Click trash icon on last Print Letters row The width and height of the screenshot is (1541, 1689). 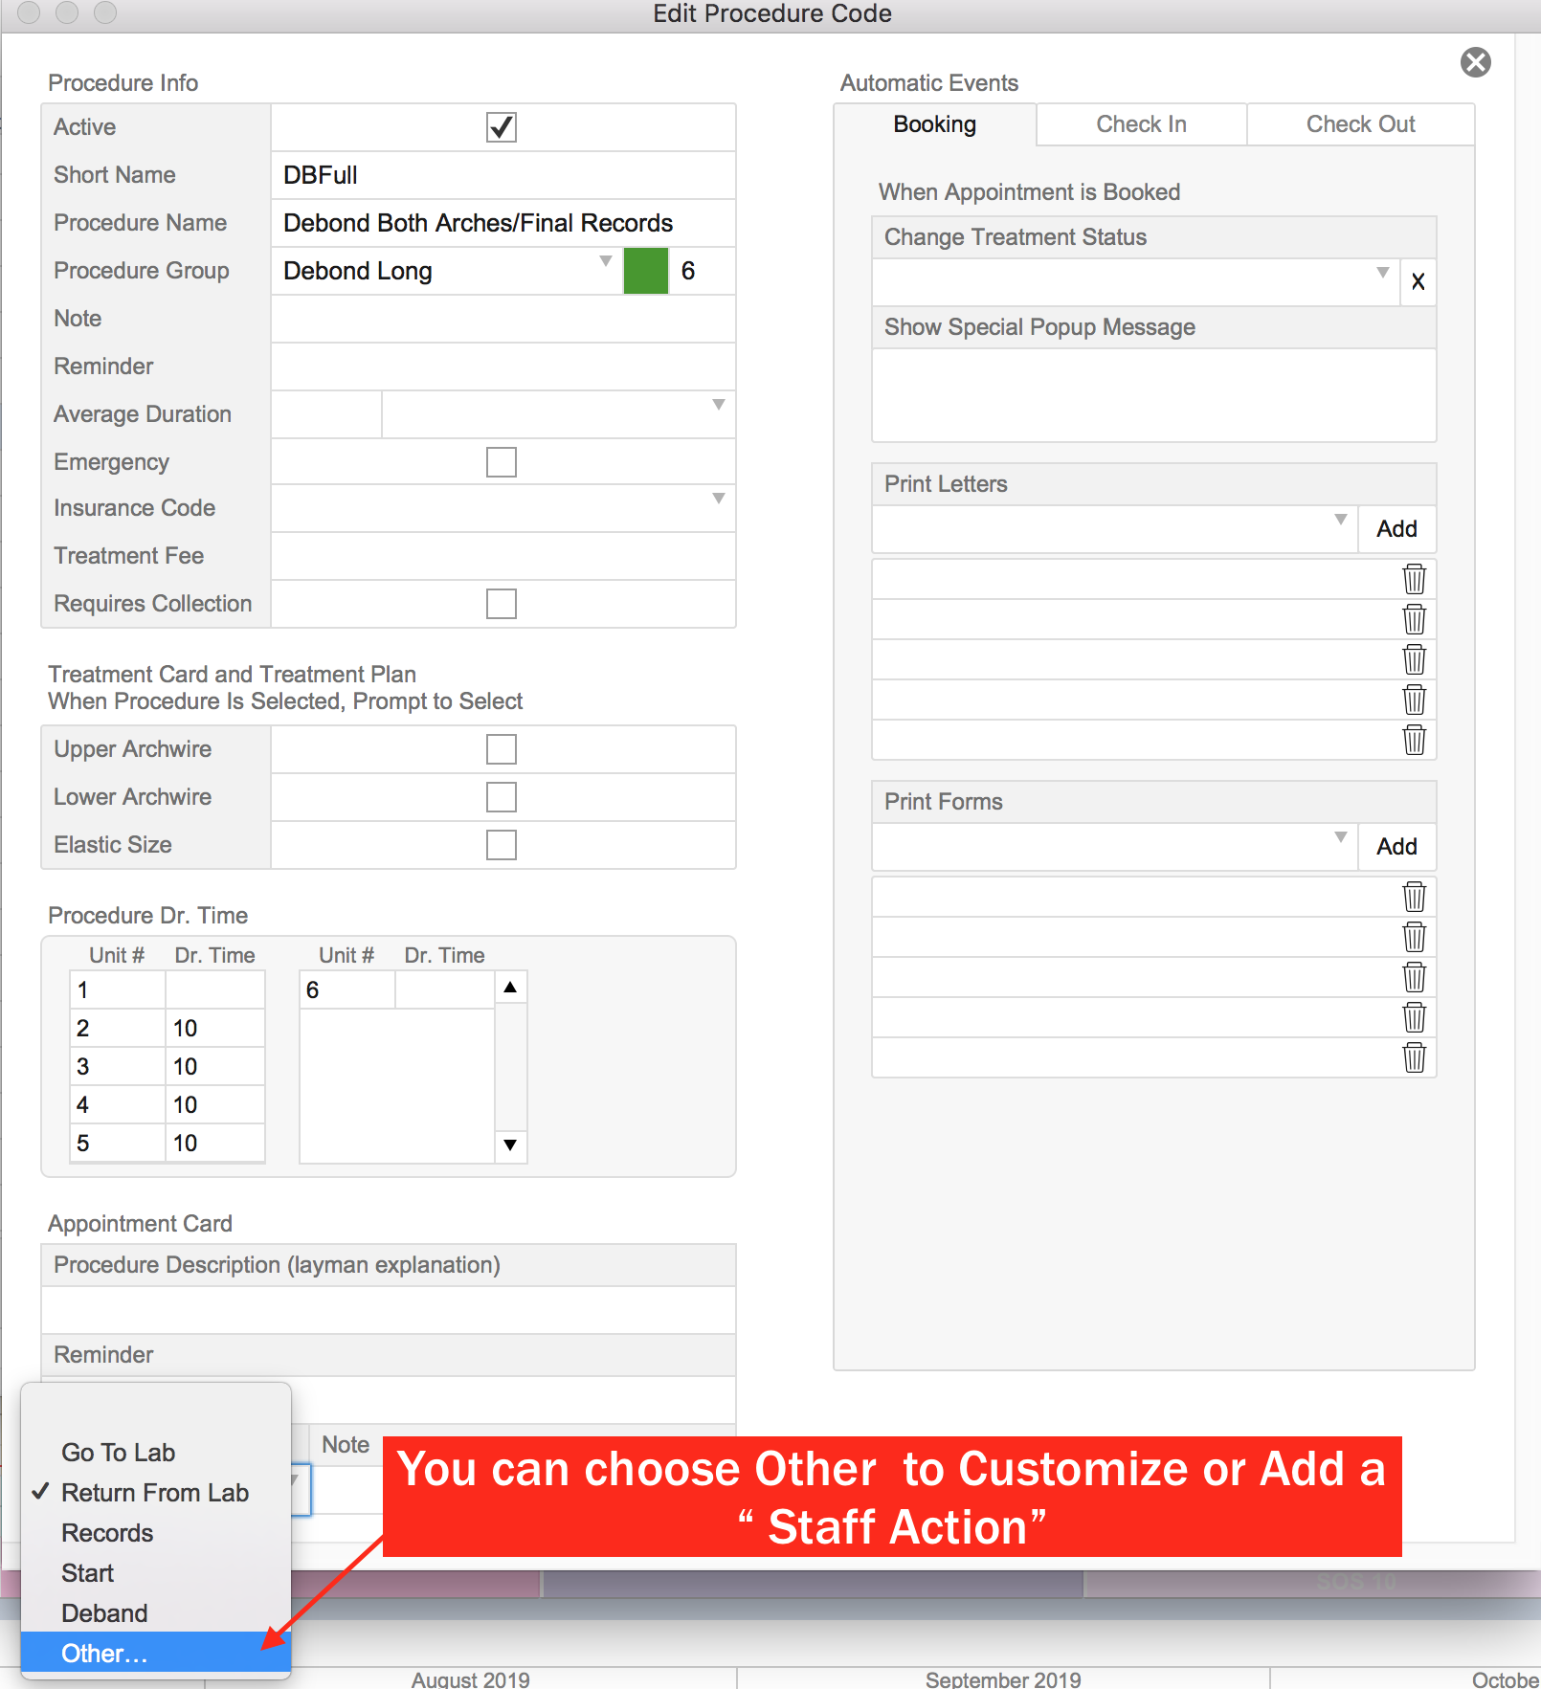click(1414, 741)
